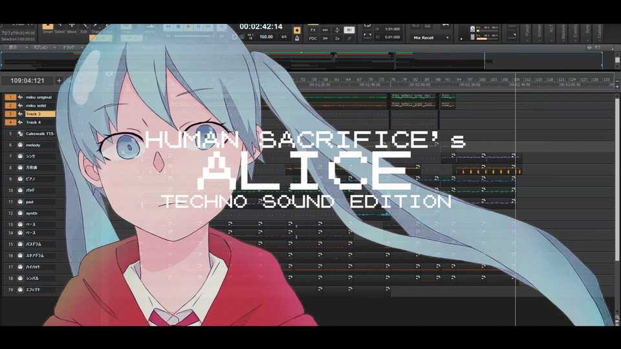Screen dimensions: 621x349
Task: Toggle the PDC override button
Action: [x=313, y=38]
